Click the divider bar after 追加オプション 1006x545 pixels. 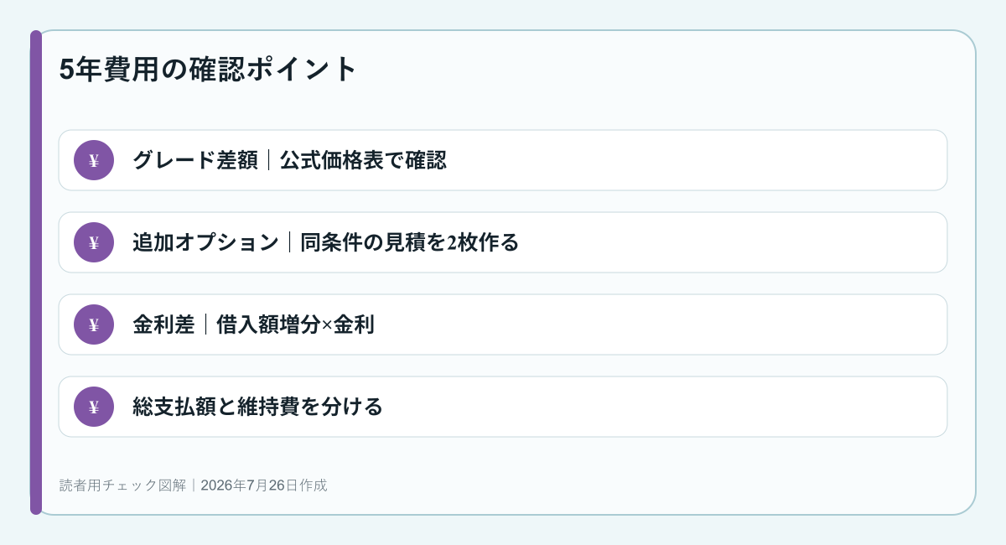[290, 242]
